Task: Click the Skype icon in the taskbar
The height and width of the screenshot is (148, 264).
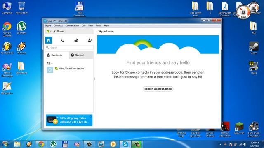Action: pos(125,144)
